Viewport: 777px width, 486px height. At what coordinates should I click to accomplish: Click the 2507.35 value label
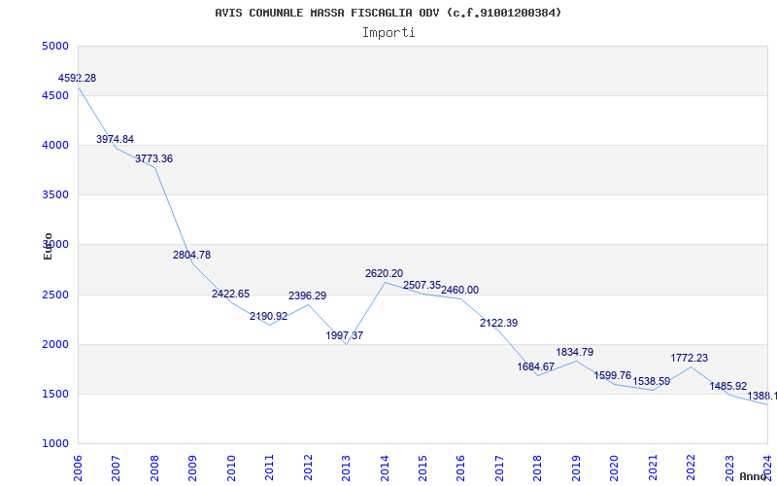(422, 285)
